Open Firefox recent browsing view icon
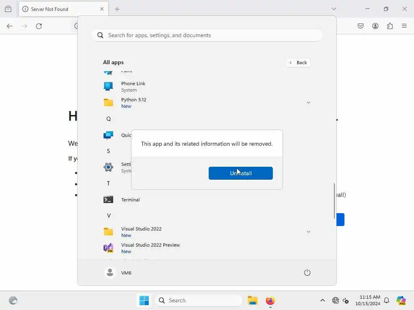The image size is (414, 310). coord(8,9)
